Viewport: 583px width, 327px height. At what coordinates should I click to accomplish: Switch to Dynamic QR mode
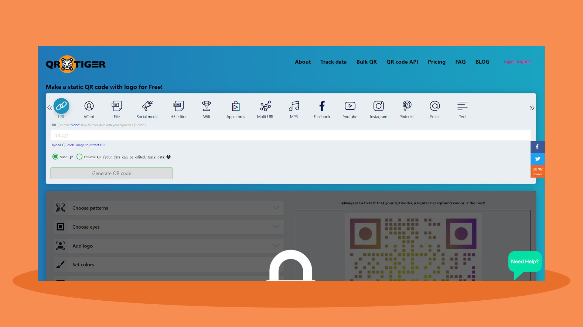[x=80, y=157]
